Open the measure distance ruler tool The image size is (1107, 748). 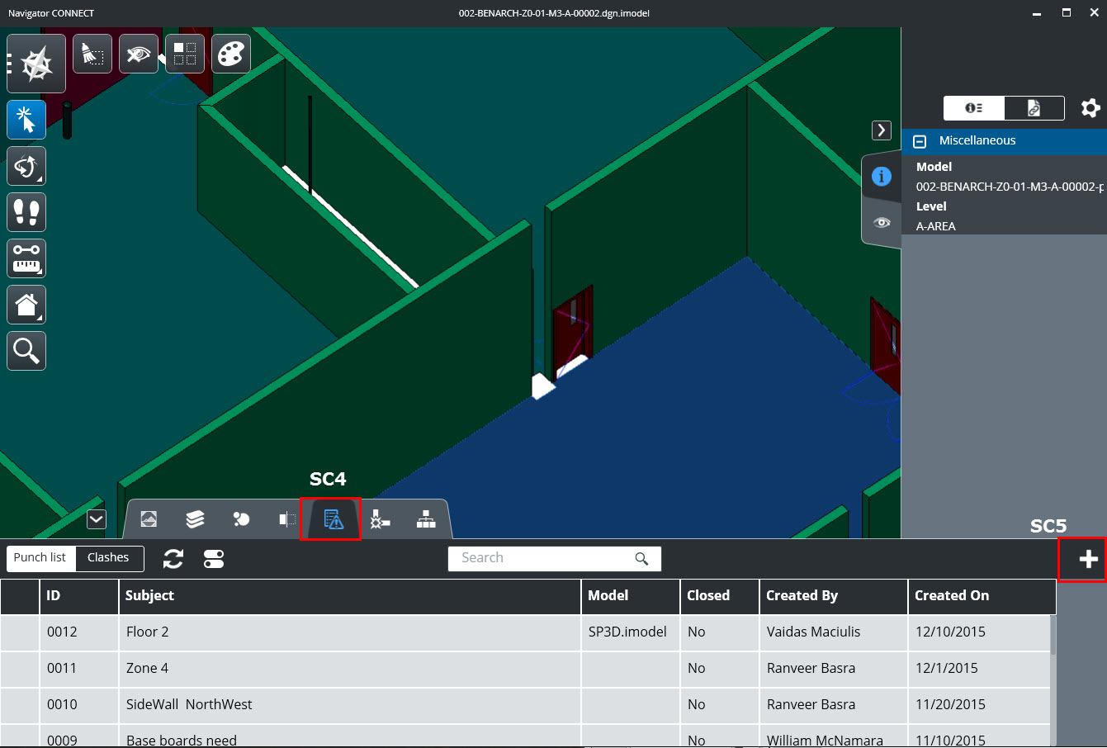point(26,258)
